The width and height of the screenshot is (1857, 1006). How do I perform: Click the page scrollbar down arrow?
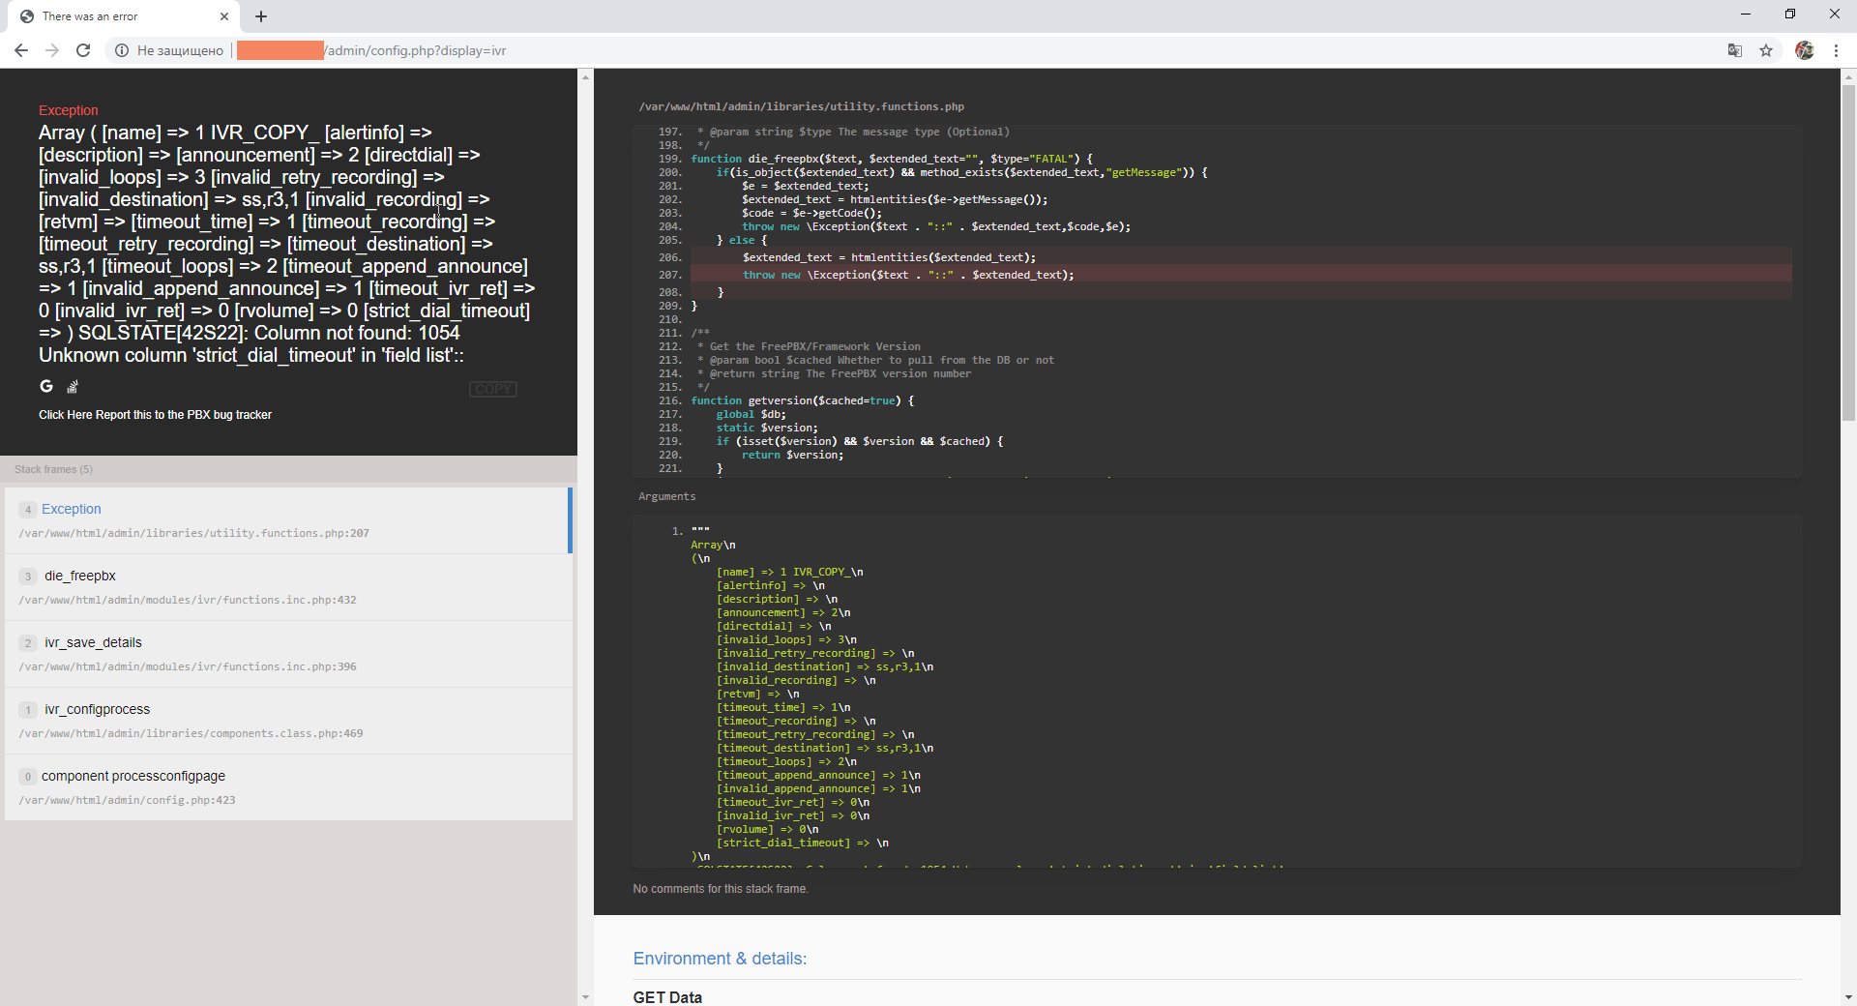pyautogui.click(x=1848, y=997)
